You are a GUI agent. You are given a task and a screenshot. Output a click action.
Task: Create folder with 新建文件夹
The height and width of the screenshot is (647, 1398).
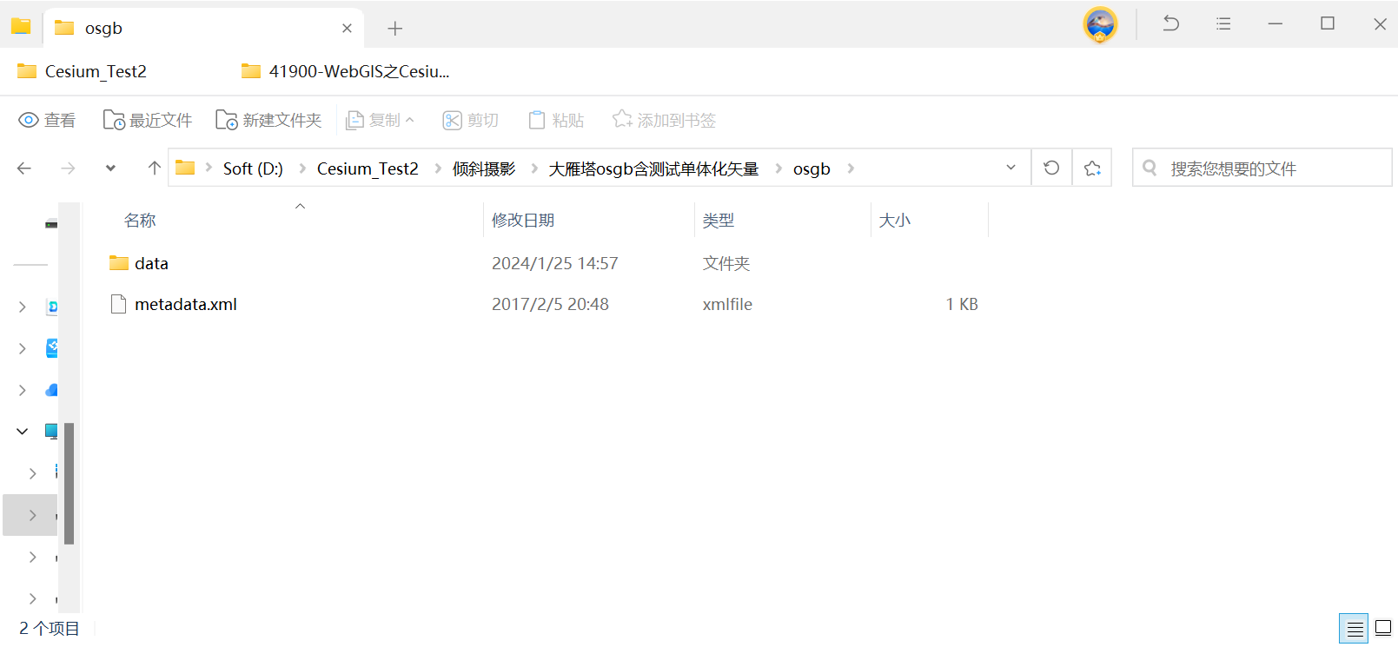268,120
